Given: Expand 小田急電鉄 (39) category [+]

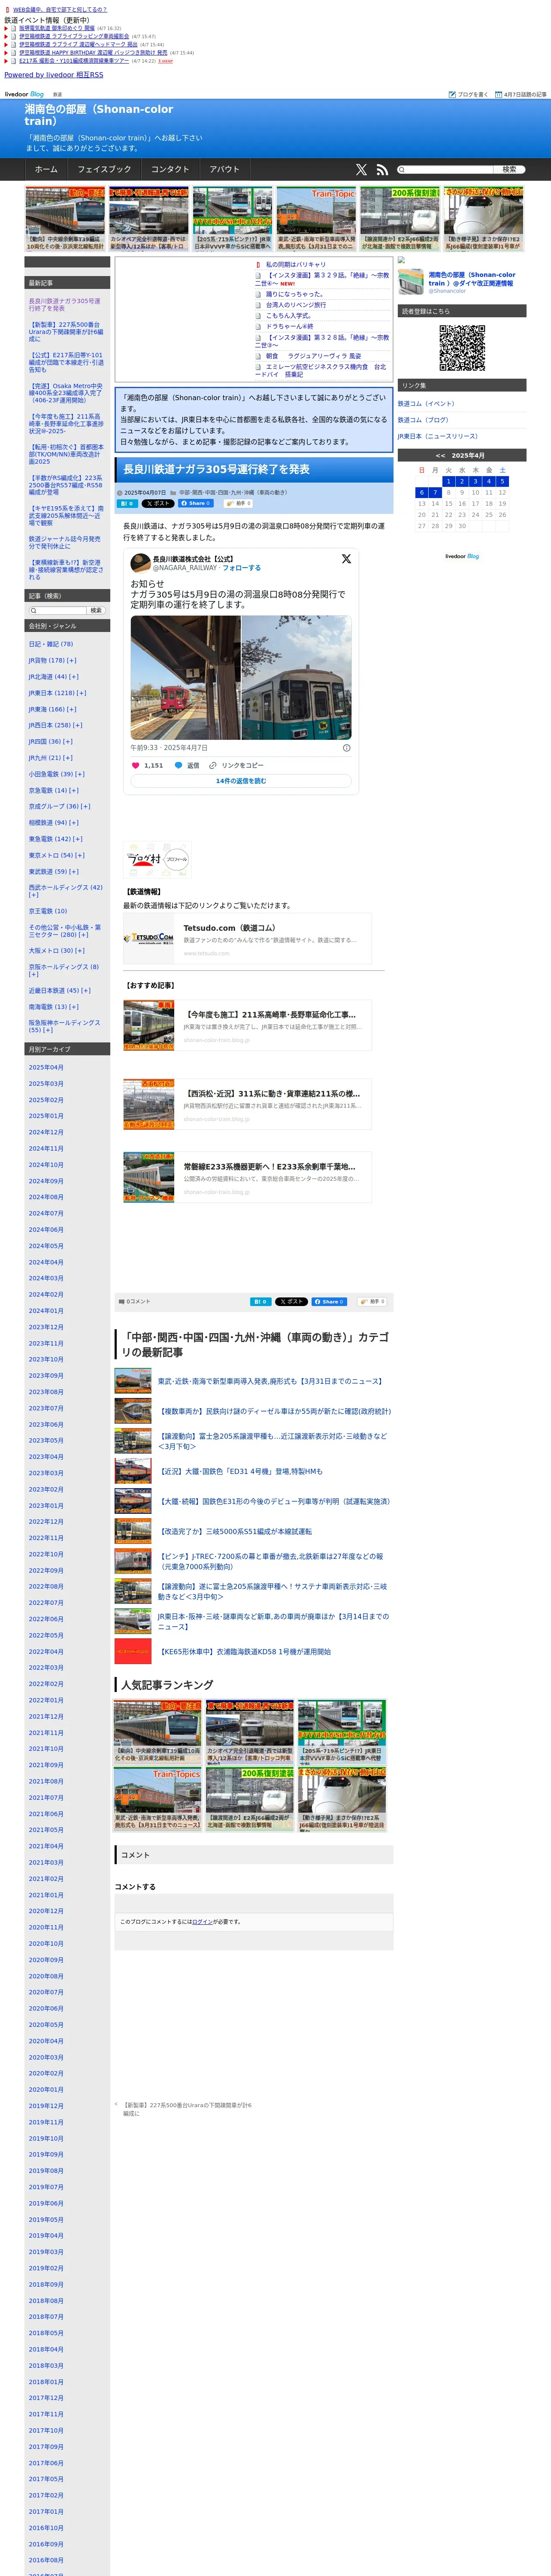Looking at the screenshot, I should pos(80,774).
